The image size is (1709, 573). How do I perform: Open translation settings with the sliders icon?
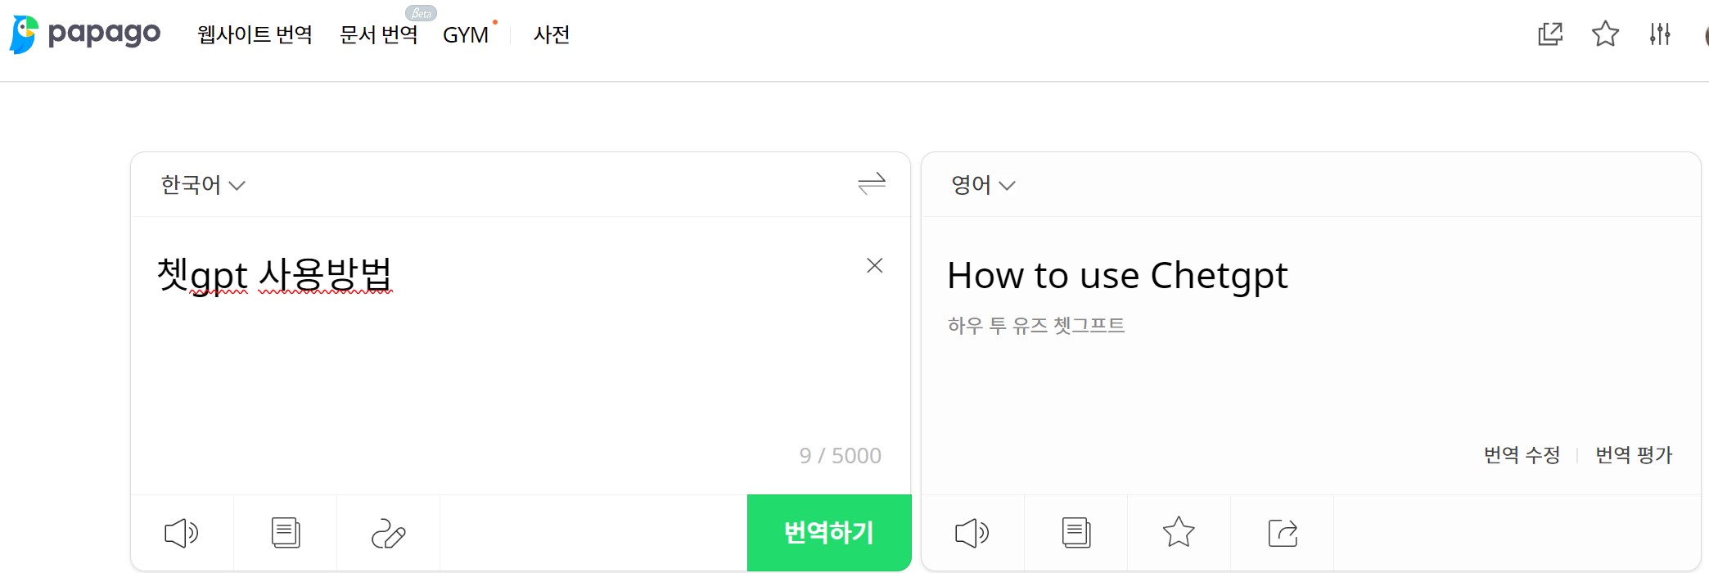tap(1661, 34)
